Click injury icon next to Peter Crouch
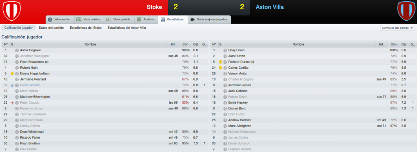This screenshot has width=417, height=152. [12, 103]
